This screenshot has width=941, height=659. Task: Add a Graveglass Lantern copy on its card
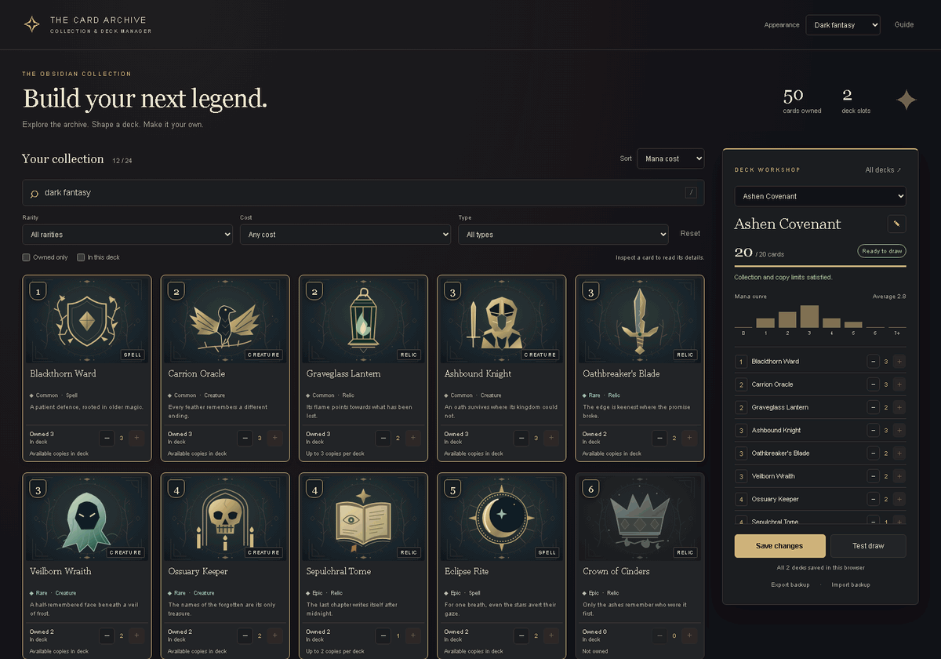tap(413, 439)
